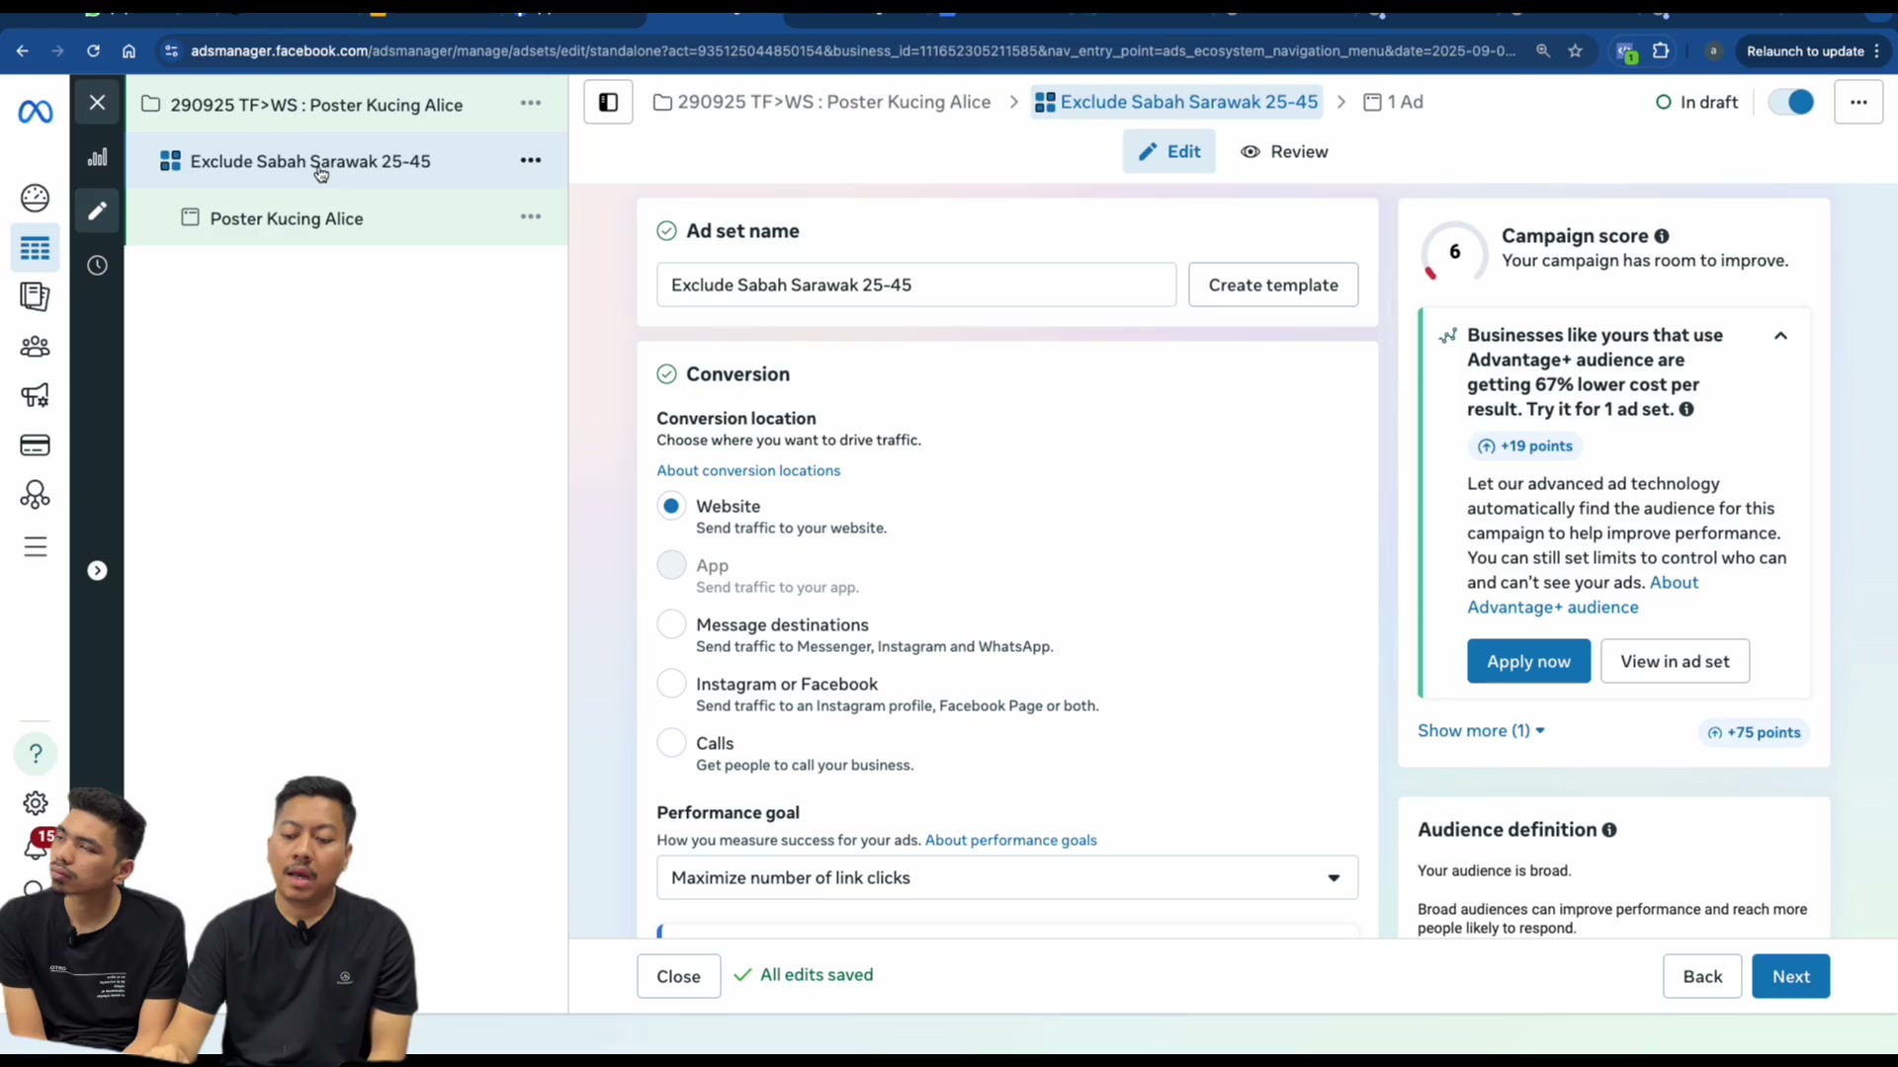Open more options for Poster Kucing Alice ad
1898x1067 pixels.
click(531, 216)
